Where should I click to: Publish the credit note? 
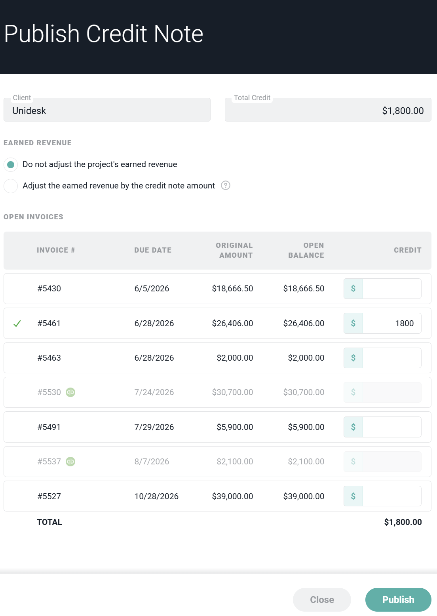pyautogui.click(x=398, y=600)
